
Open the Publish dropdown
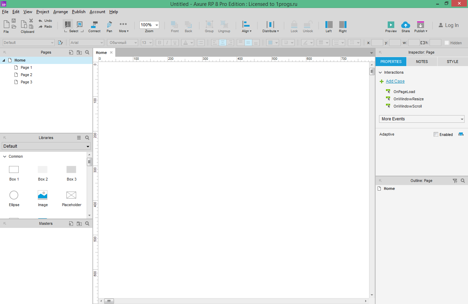pyautogui.click(x=421, y=27)
